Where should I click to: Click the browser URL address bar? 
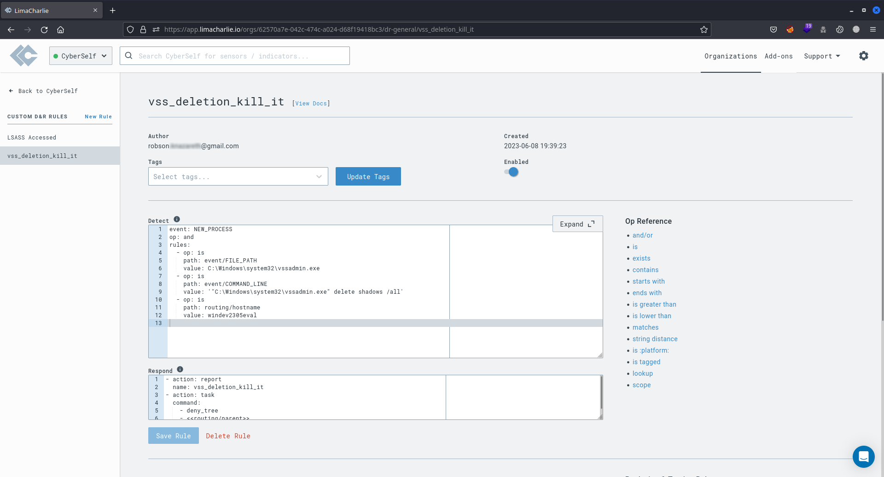(417, 29)
